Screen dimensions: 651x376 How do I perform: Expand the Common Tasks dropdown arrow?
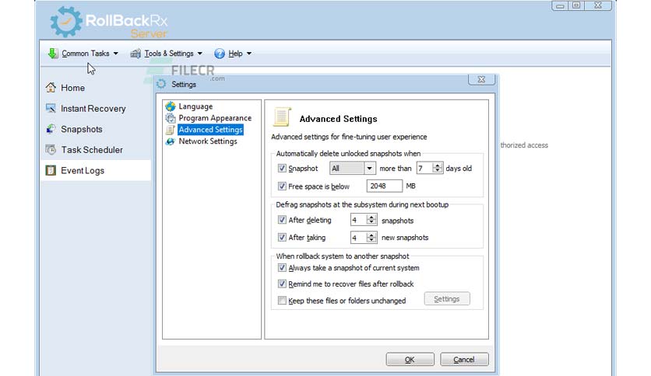(116, 54)
